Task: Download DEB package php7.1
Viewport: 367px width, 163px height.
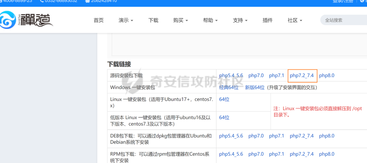Action: (276, 136)
